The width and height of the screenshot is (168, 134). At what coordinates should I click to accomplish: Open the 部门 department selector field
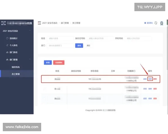(x=60, y=45)
